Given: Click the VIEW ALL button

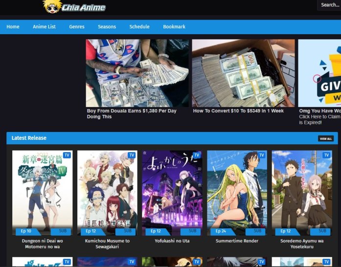Looking at the screenshot, I should pyautogui.click(x=325, y=139).
